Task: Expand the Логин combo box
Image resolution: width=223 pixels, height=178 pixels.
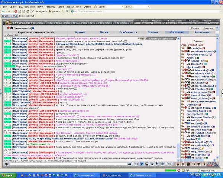Action: click(122, 7)
